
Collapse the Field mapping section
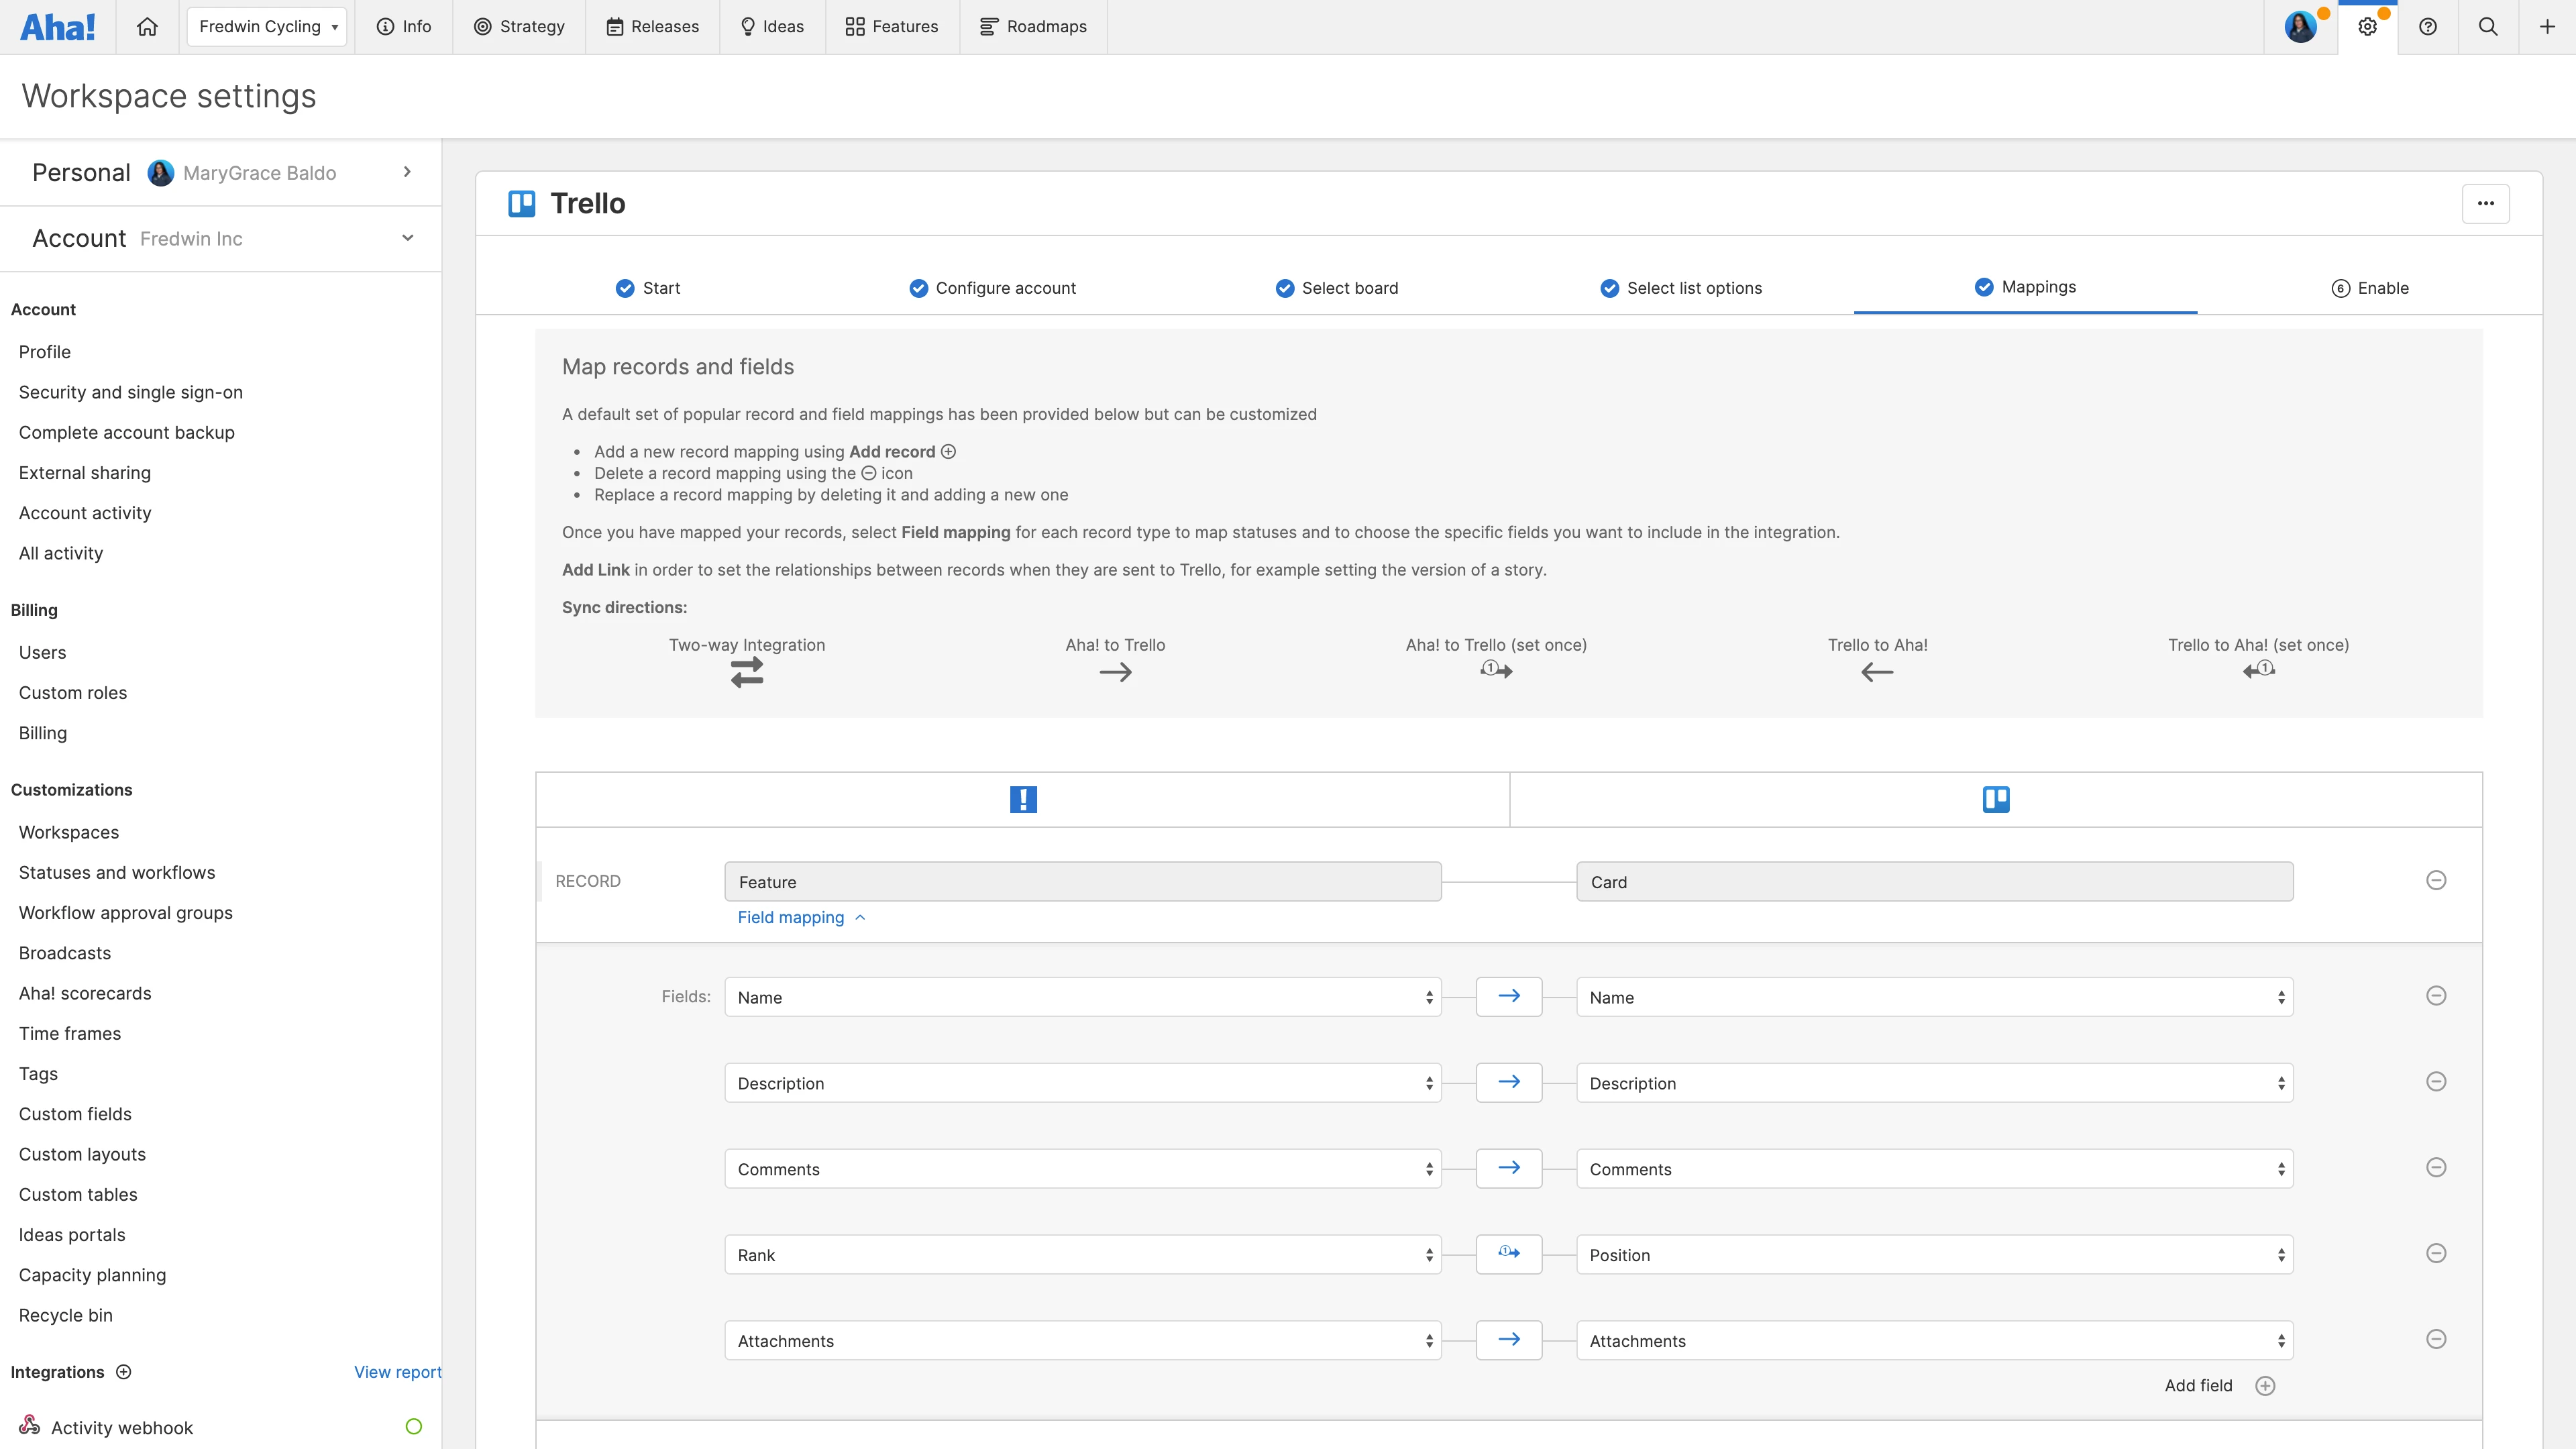800,917
